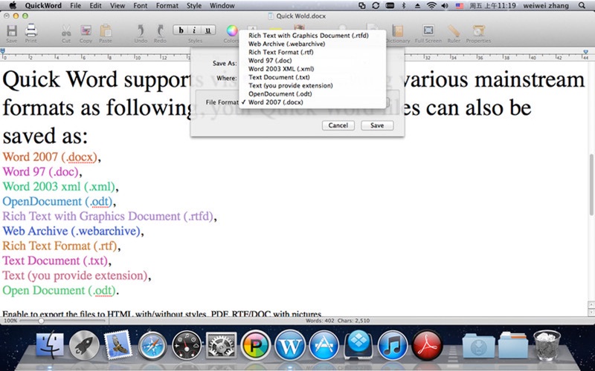Click 'Web Archive (.webarchive)' line in document
This screenshot has height=371, width=595.
pos(71,231)
